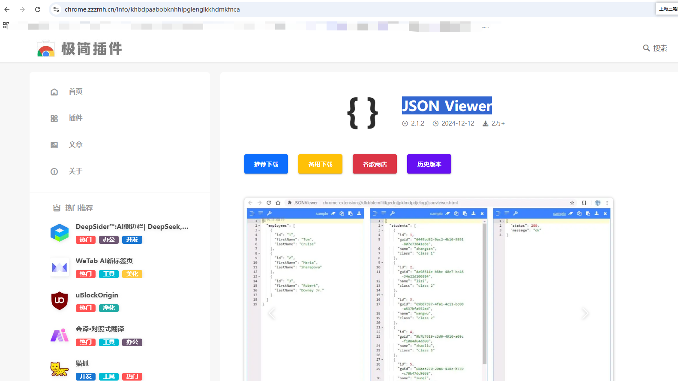The height and width of the screenshot is (381, 678).
Task: Click 热门 tag under uBlockOrigin
Action: (x=86, y=308)
